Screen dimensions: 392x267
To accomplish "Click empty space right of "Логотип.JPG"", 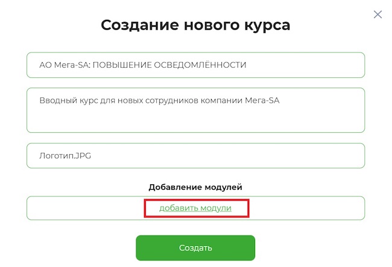I will click(241, 156).
